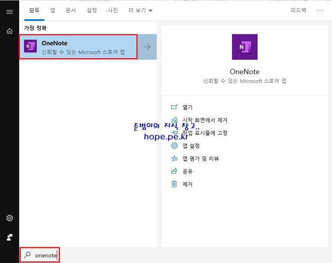This screenshot has height=263, width=332.
Task: Select 공유 action
Action: coord(188,171)
